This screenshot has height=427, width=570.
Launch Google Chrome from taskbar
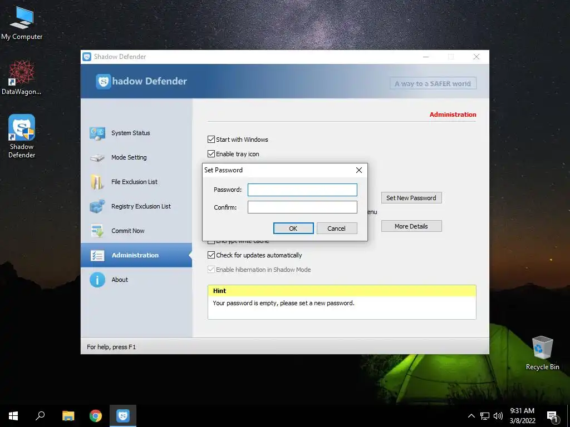96,416
